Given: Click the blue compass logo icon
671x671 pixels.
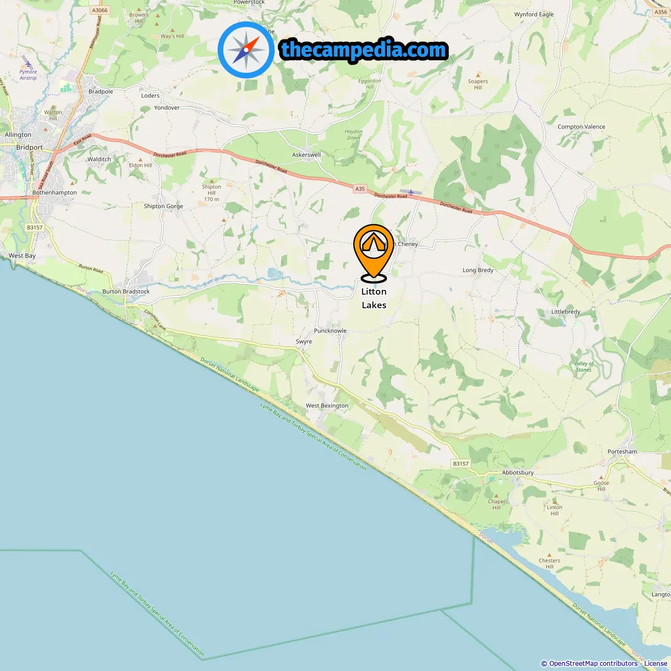Looking at the screenshot, I should coord(246,50).
